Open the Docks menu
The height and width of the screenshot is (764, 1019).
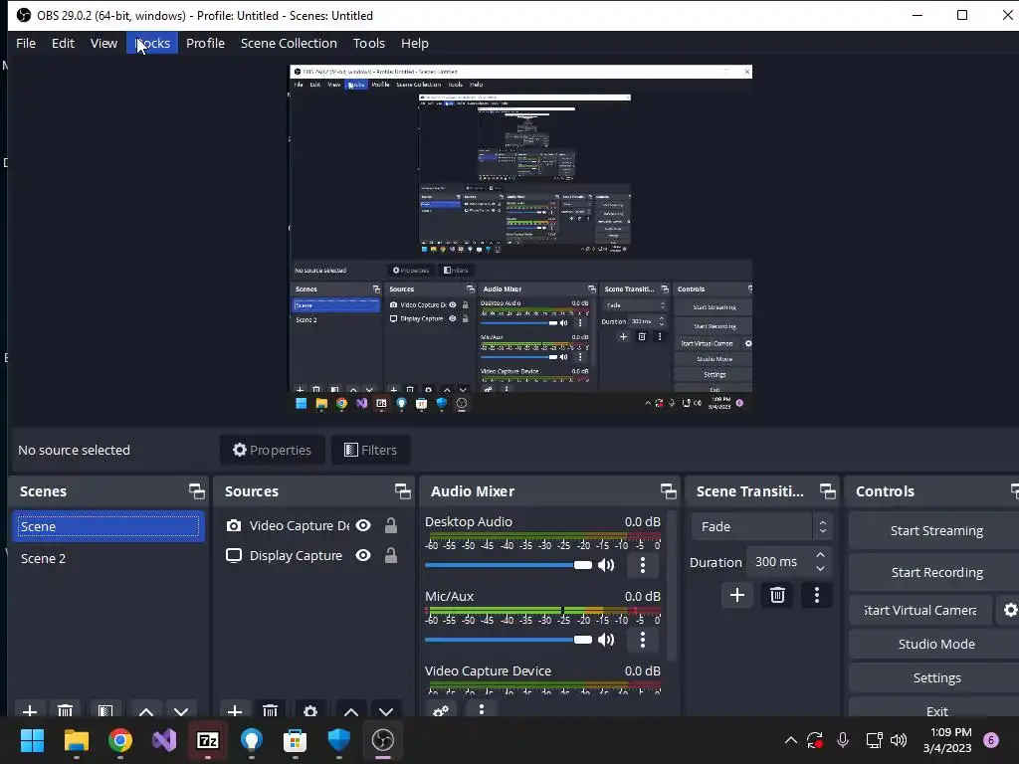(x=152, y=43)
